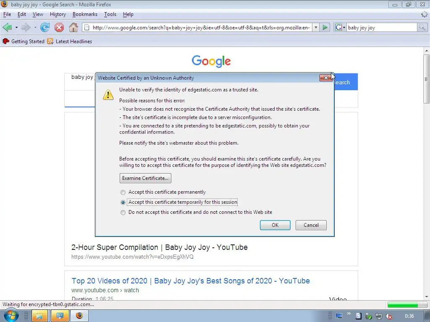
Task: Click the Google page search input
Action: click(79, 81)
